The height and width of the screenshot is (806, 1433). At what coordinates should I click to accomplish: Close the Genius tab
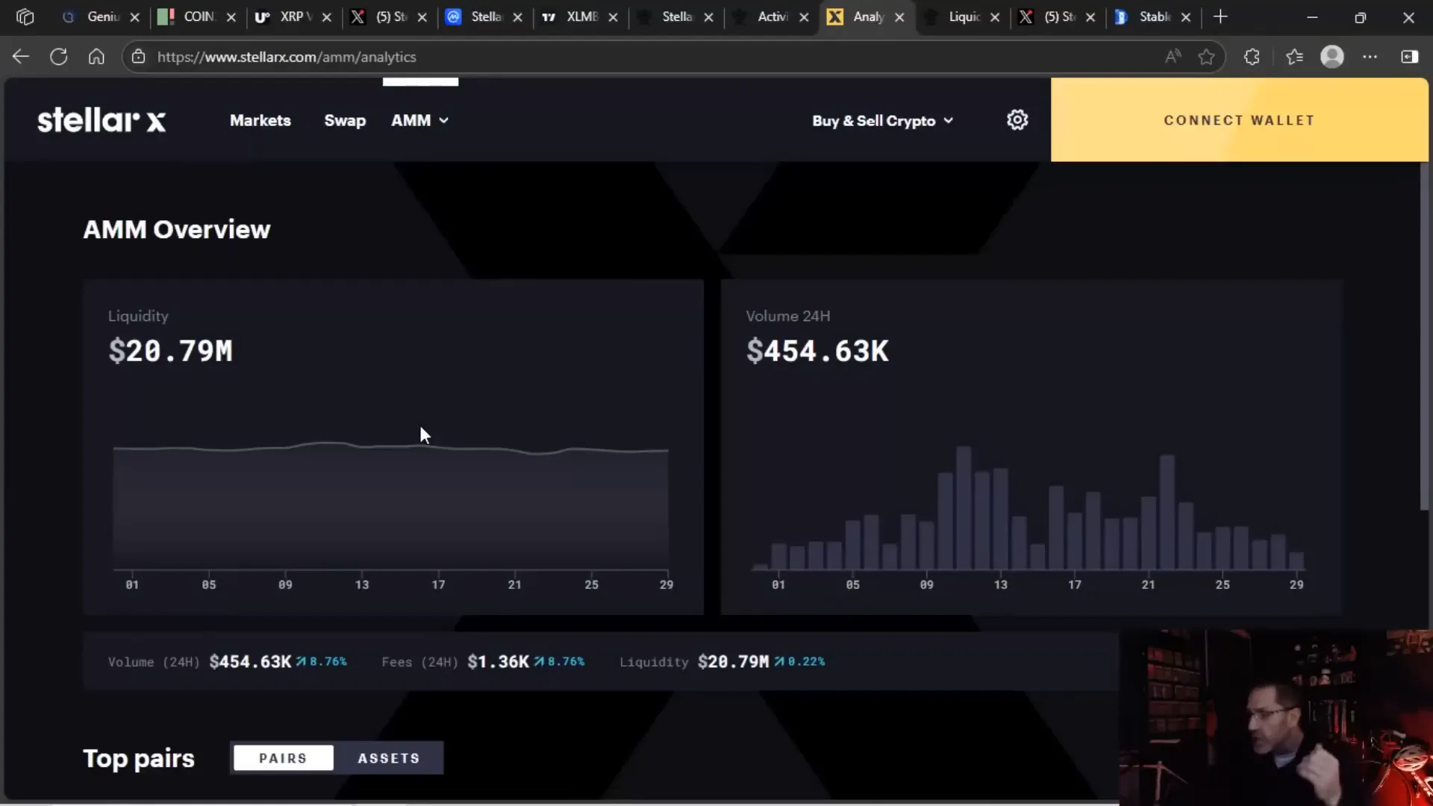click(135, 17)
